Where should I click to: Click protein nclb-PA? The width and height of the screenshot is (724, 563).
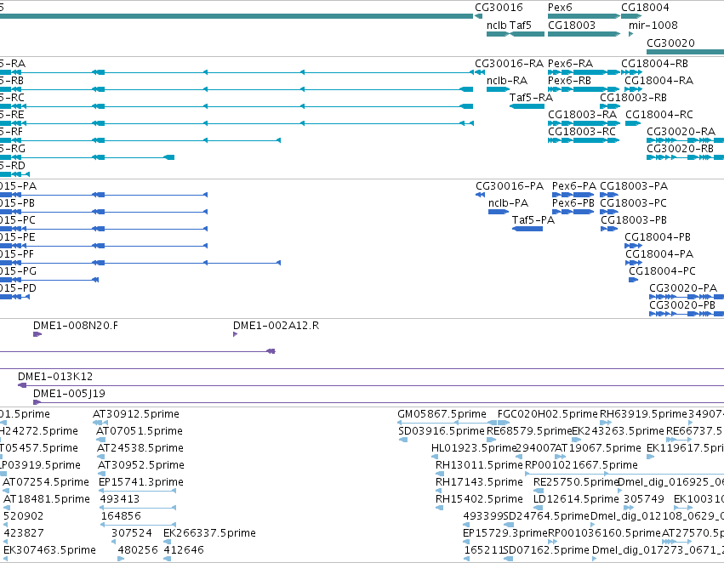(508, 203)
